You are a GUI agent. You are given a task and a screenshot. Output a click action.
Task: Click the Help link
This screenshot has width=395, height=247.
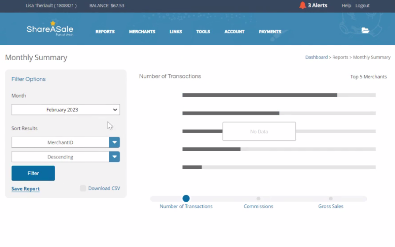pos(346,6)
